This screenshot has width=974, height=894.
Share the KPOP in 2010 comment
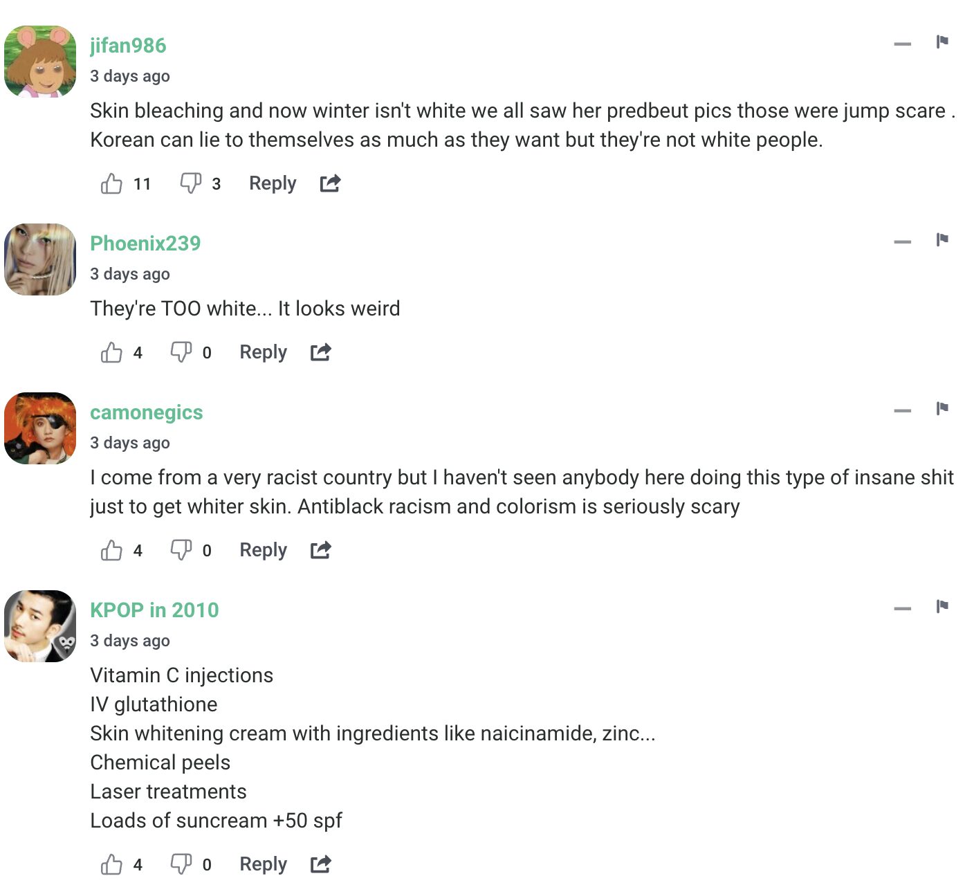click(x=320, y=864)
